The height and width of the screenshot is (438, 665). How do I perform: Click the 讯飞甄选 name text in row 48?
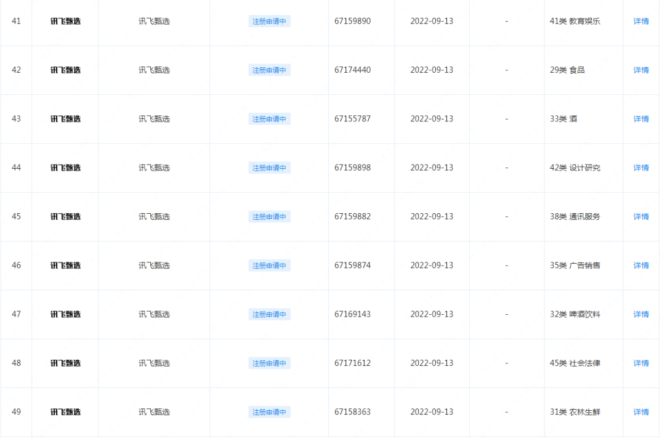pos(154,363)
